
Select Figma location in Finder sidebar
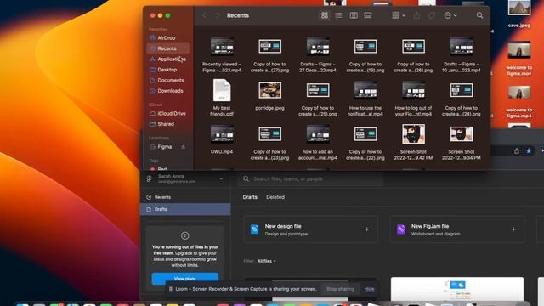164,147
